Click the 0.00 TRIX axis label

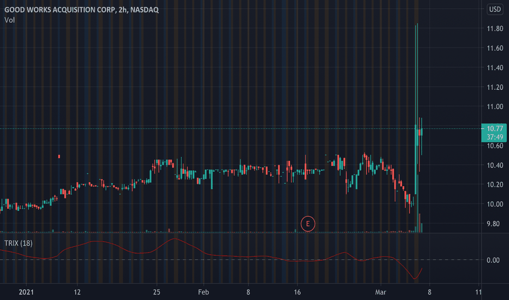(x=493, y=260)
